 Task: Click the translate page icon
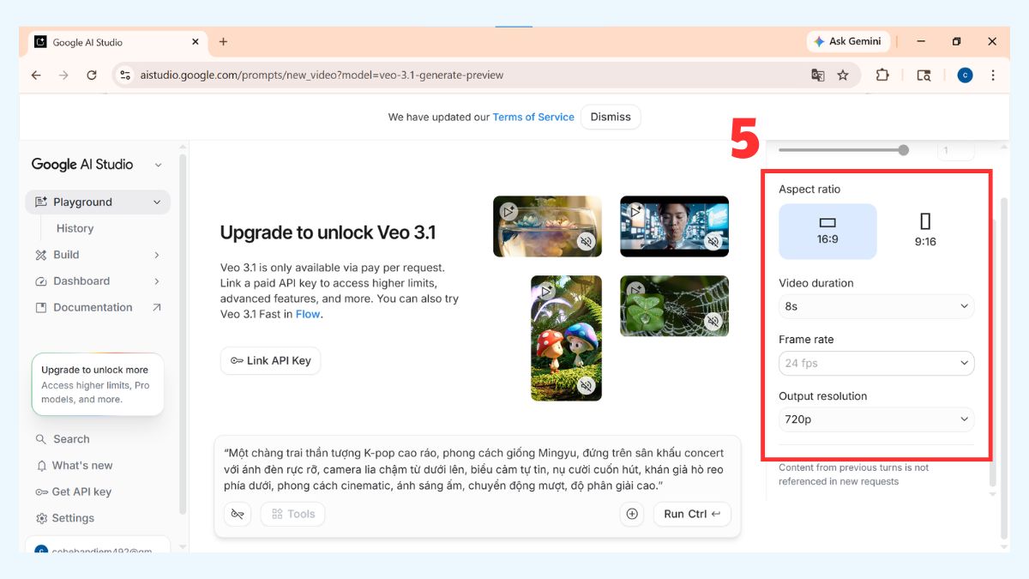818,75
